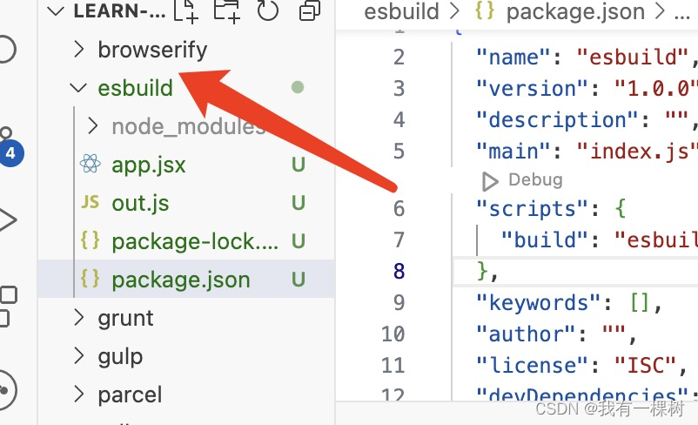Expand the parcel folder
Screen dimensions: 698x425
coord(79,395)
